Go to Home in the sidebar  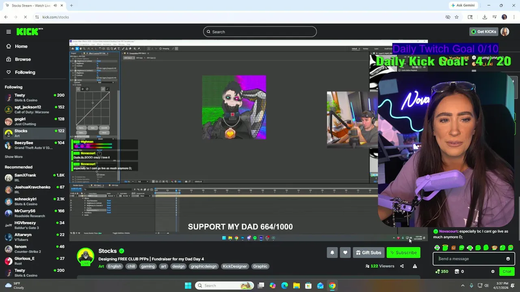(17, 46)
